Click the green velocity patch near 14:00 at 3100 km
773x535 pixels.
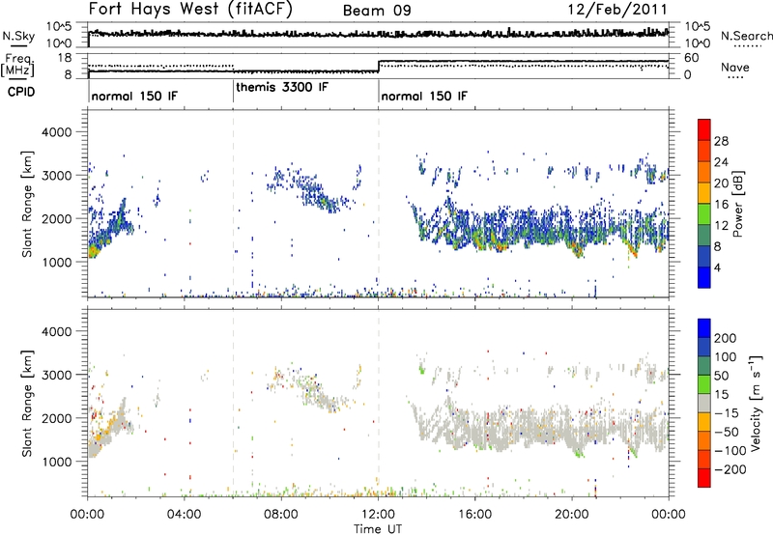[x=421, y=369]
